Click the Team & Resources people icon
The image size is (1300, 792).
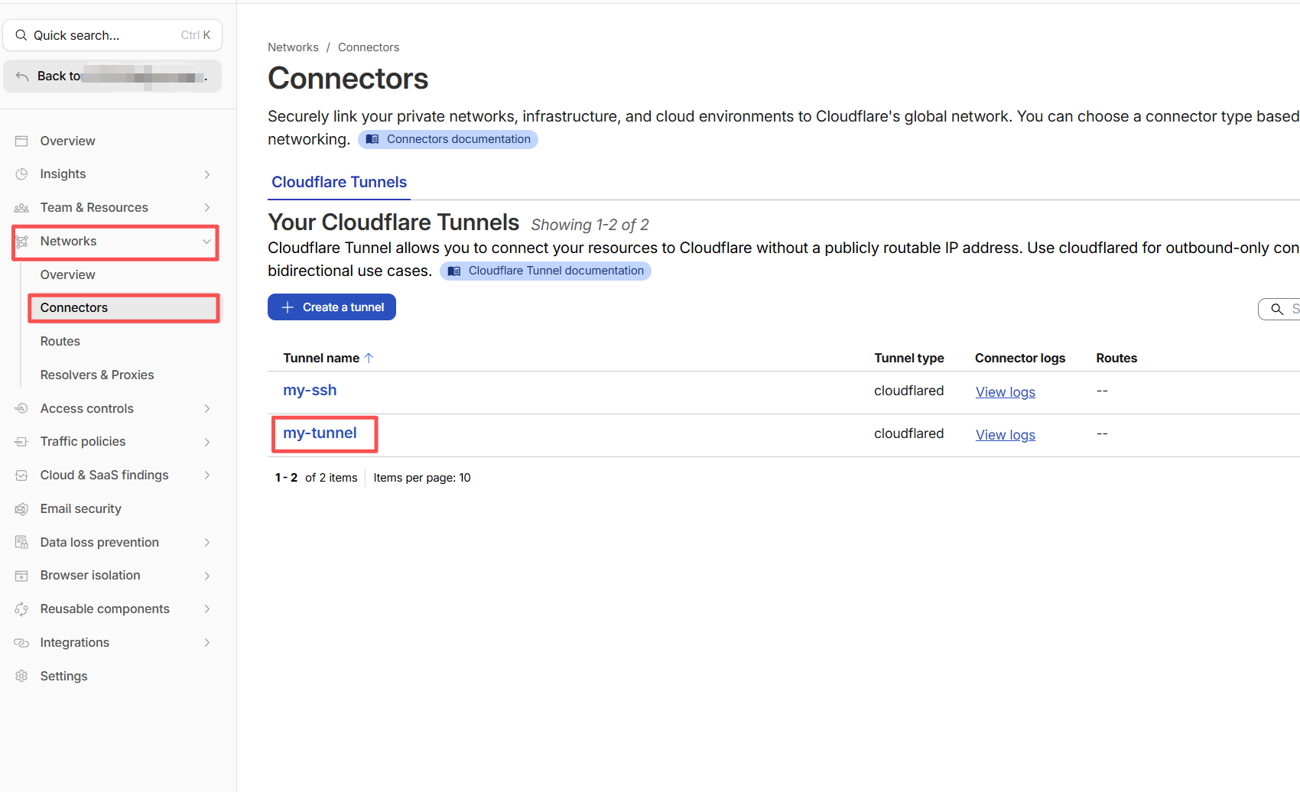[21, 208]
